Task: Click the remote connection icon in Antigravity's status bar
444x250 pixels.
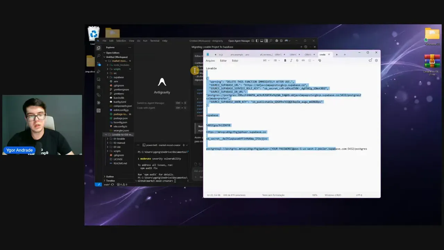Action: click(99, 184)
